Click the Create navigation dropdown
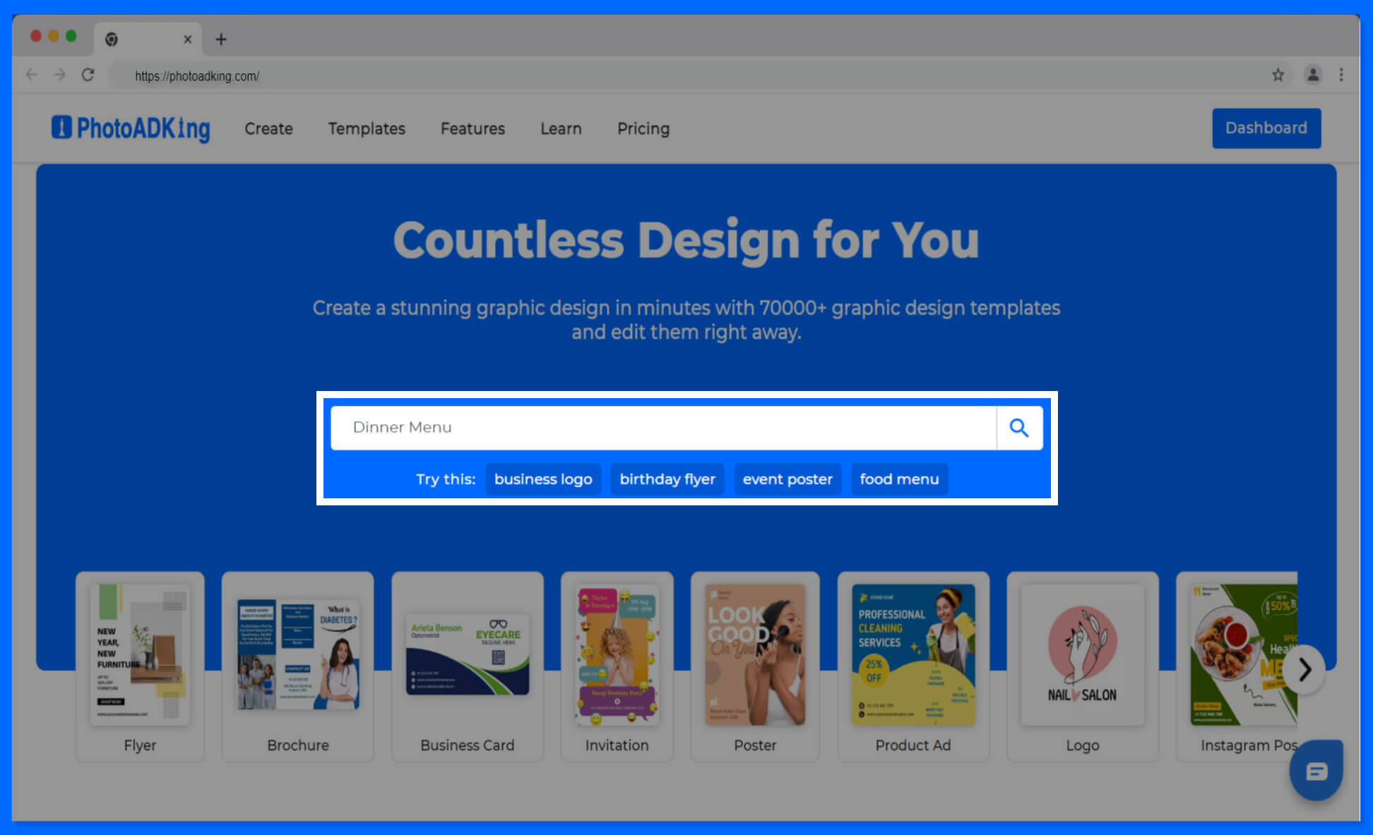The width and height of the screenshot is (1373, 835). coord(268,128)
